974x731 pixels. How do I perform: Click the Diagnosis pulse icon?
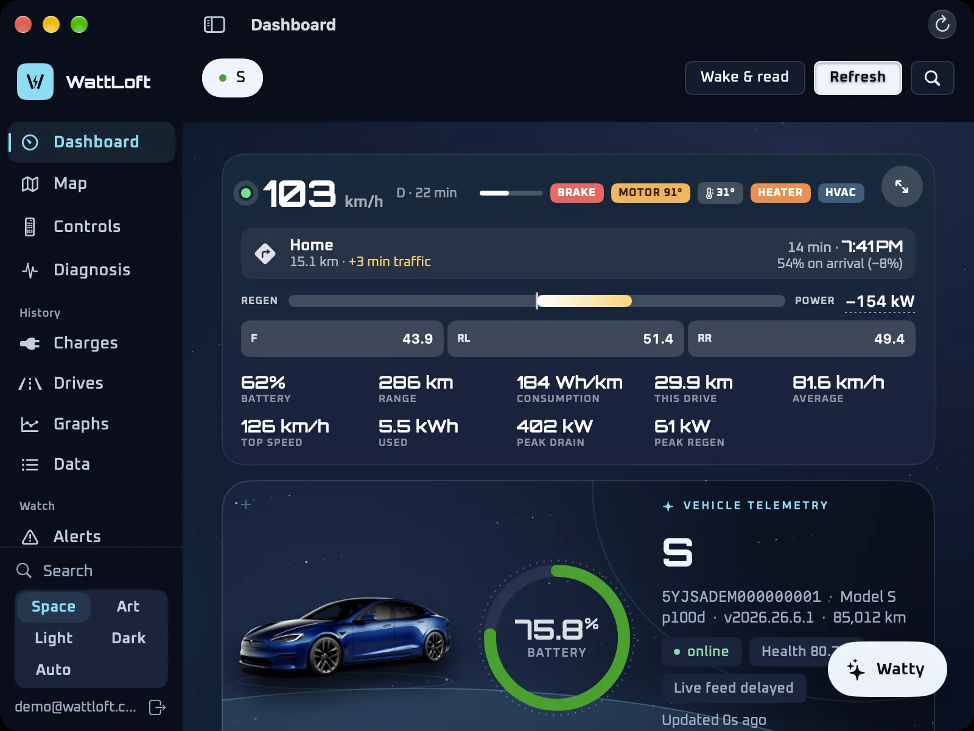[x=30, y=270]
